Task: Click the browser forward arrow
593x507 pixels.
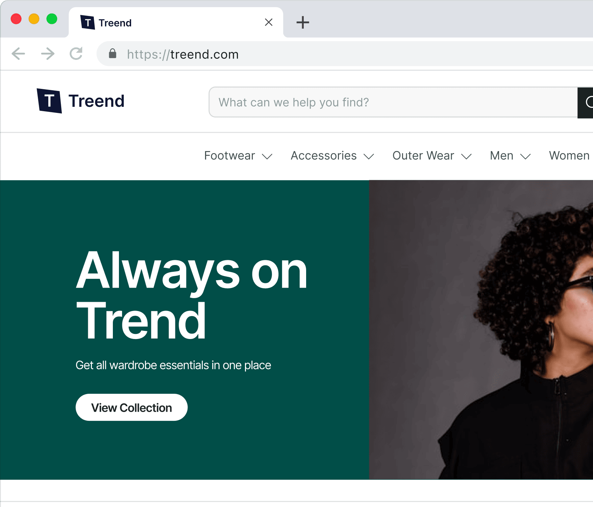Action: pos(48,54)
